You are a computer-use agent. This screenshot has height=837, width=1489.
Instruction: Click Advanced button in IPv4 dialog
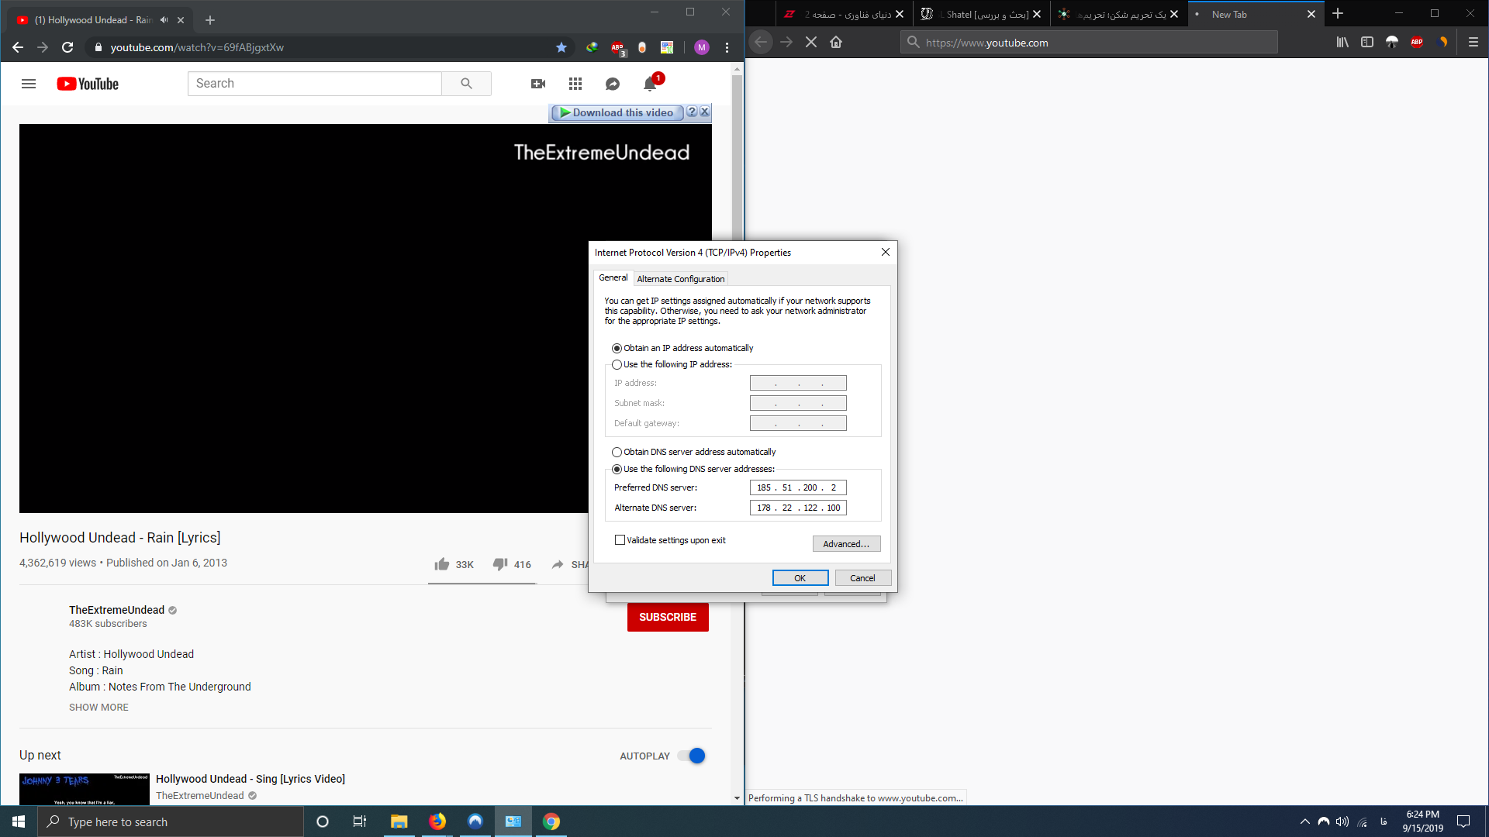point(846,544)
